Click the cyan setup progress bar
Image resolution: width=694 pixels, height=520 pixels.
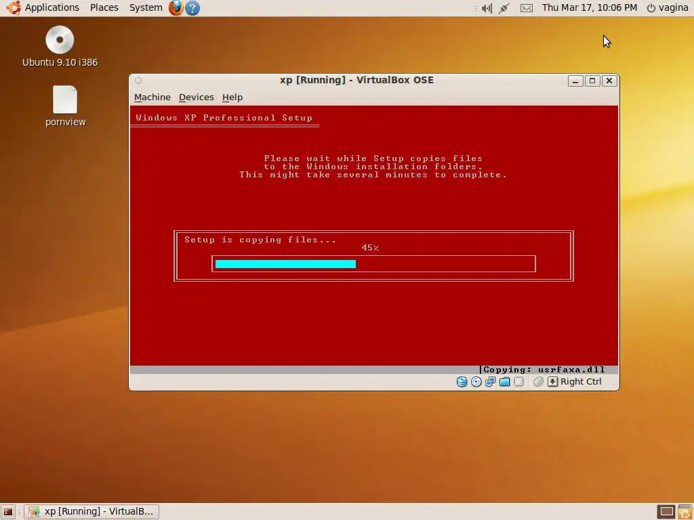(285, 264)
